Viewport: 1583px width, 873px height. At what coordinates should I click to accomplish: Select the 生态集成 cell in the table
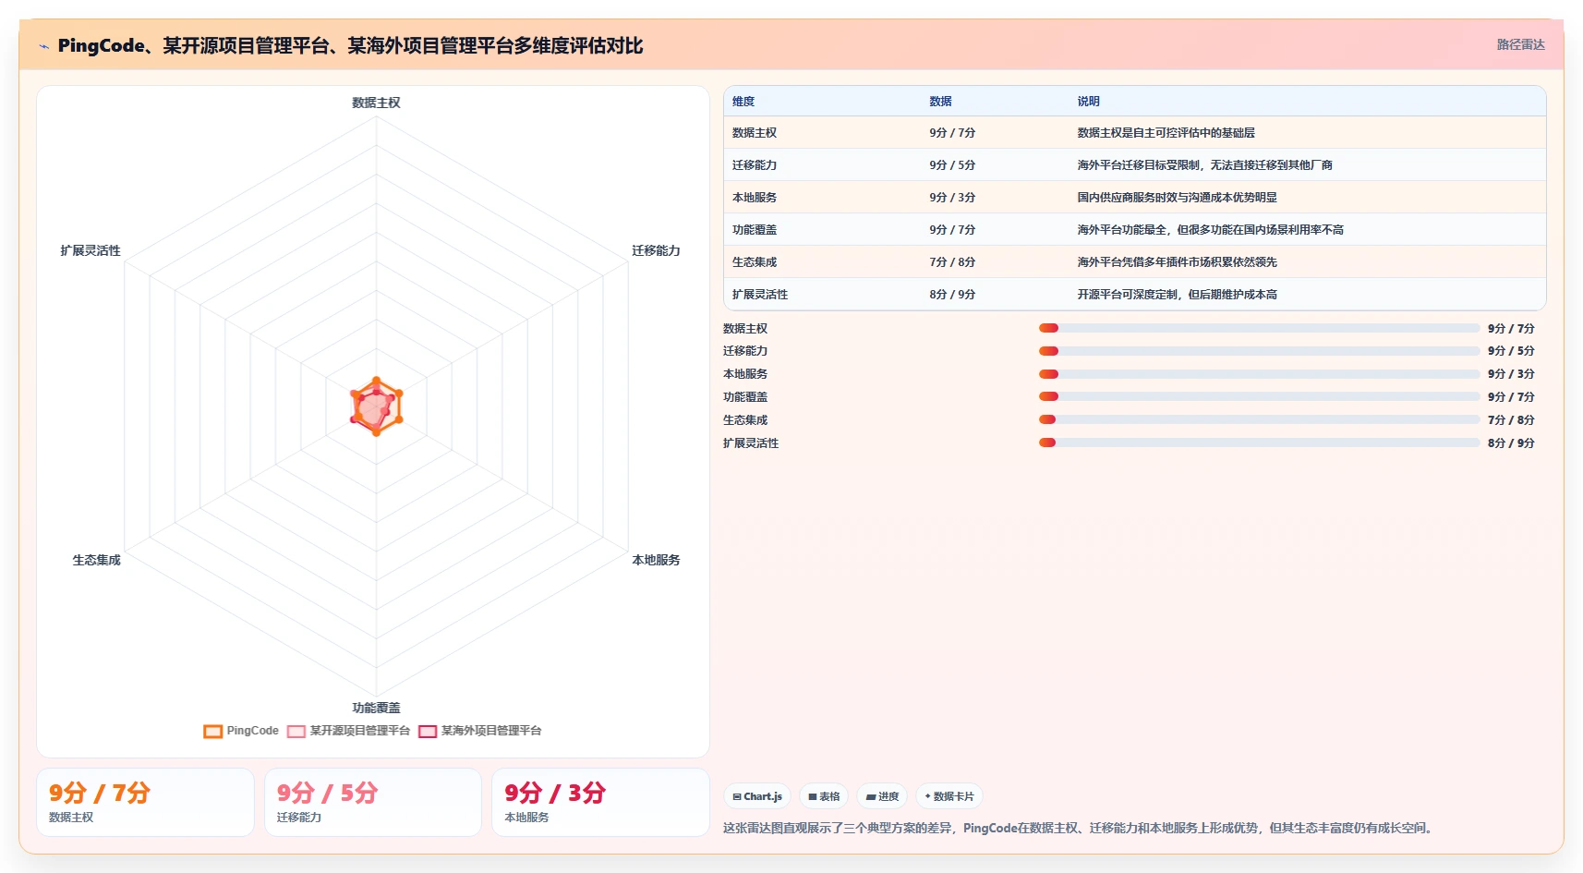pos(755,262)
